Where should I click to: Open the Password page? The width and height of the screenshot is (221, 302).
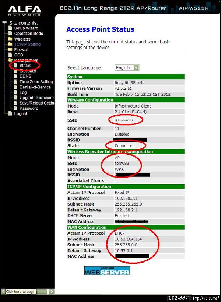pos(29,108)
